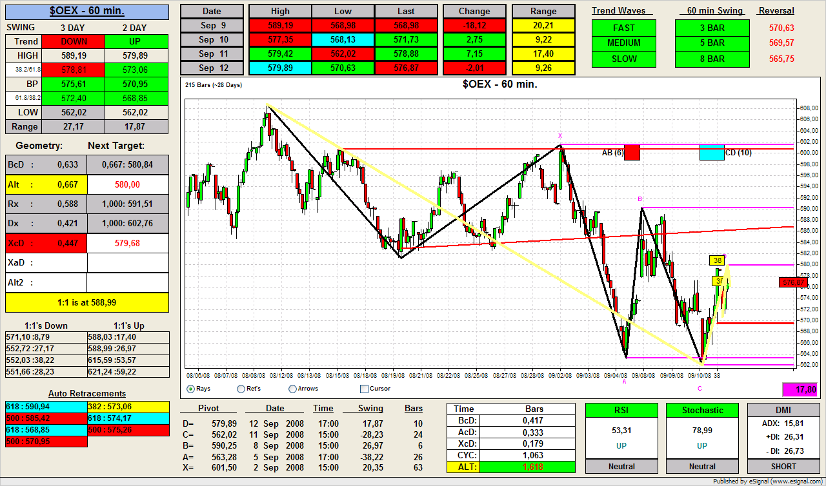Click the Sep 9 date cell
The image size is (826, 486).
point(212,26)
